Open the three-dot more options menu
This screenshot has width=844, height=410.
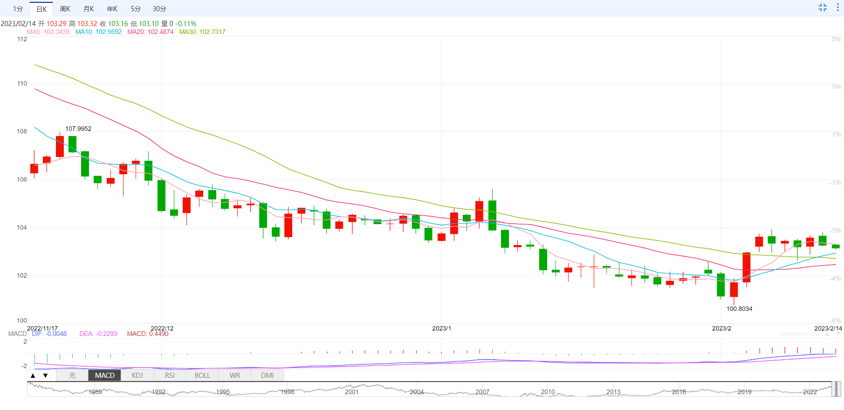pyautogui.click(x=837, y=7)
